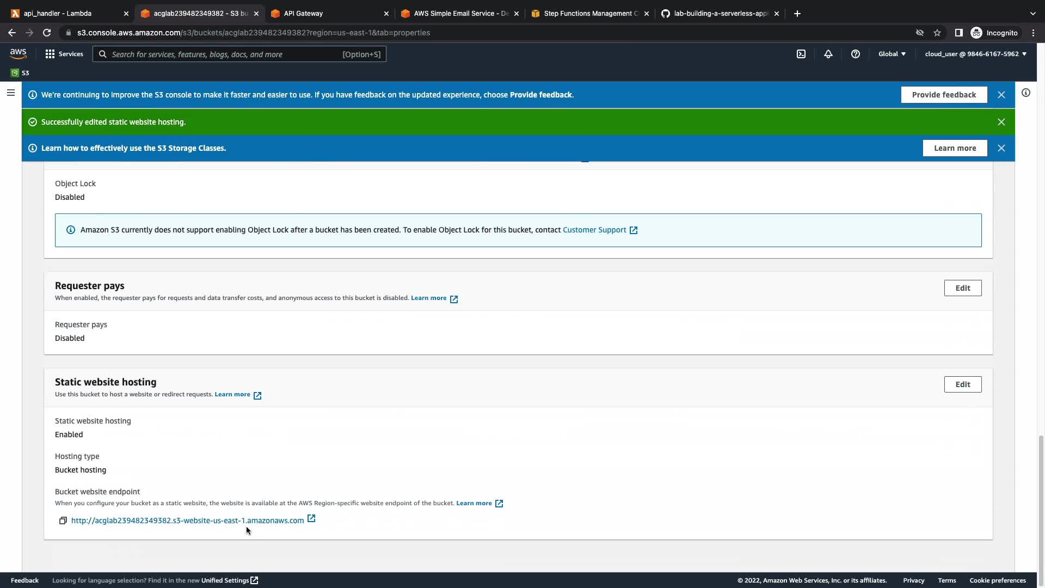Click the AWS logo home icon
The width and height of the screenshot is (1045, 588).
click(x=18, y=53)
